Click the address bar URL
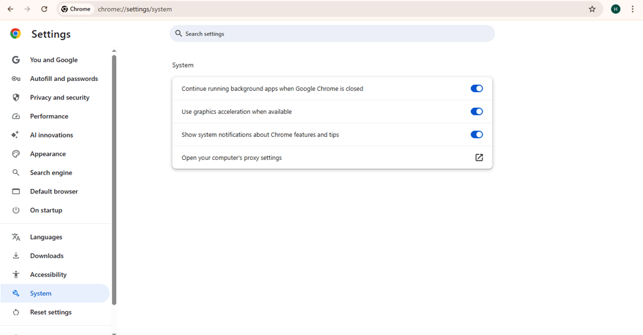 coord(135,9)
